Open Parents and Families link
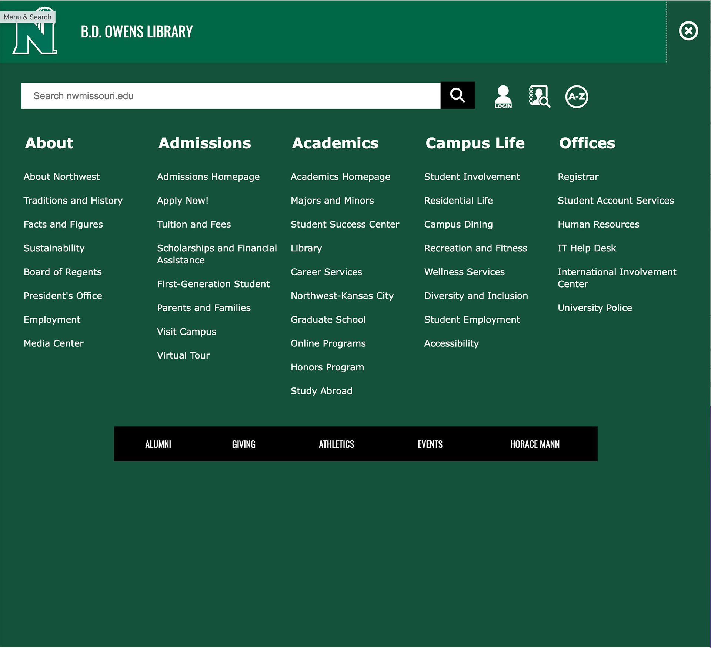This screenshot has width=711, height=648. (x=204, y=308)
